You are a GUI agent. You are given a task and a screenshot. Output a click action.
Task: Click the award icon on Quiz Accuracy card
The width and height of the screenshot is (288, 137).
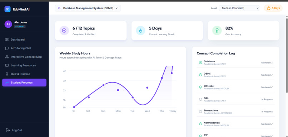click(217, 31)
